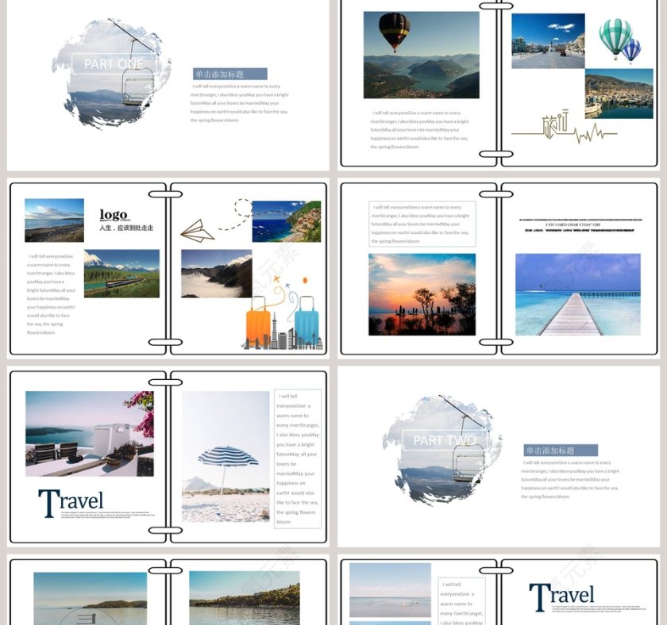Select the wooden pier over turquoise water photo
The width and height of the screenshot is (667, 625).
577,294
